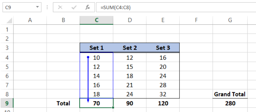Viewport: 256px width, 112px height.
Task: Select the cell containing 120
Action: [x=163, y=103]
